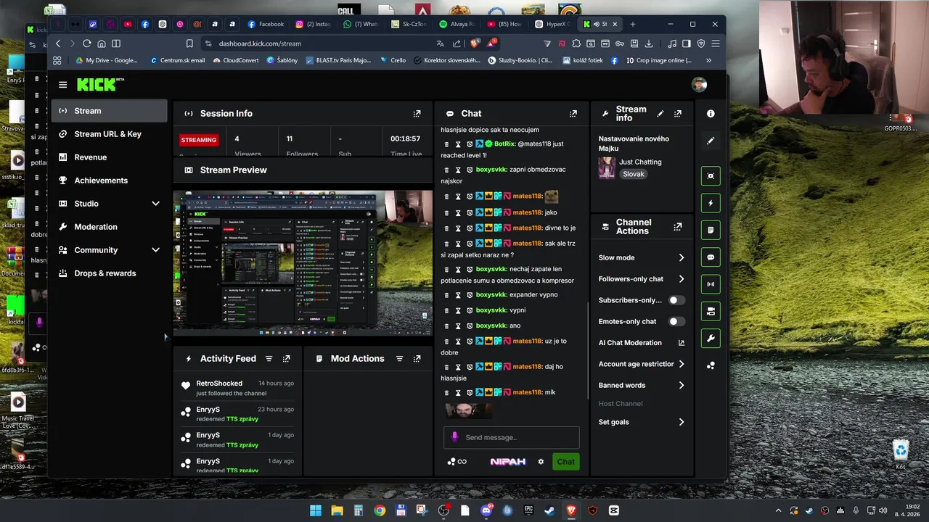Click the preview frame icon in right sidebar
Image resolution: width=929 pixels, height=522 pixels.
[x=711, y=176]
